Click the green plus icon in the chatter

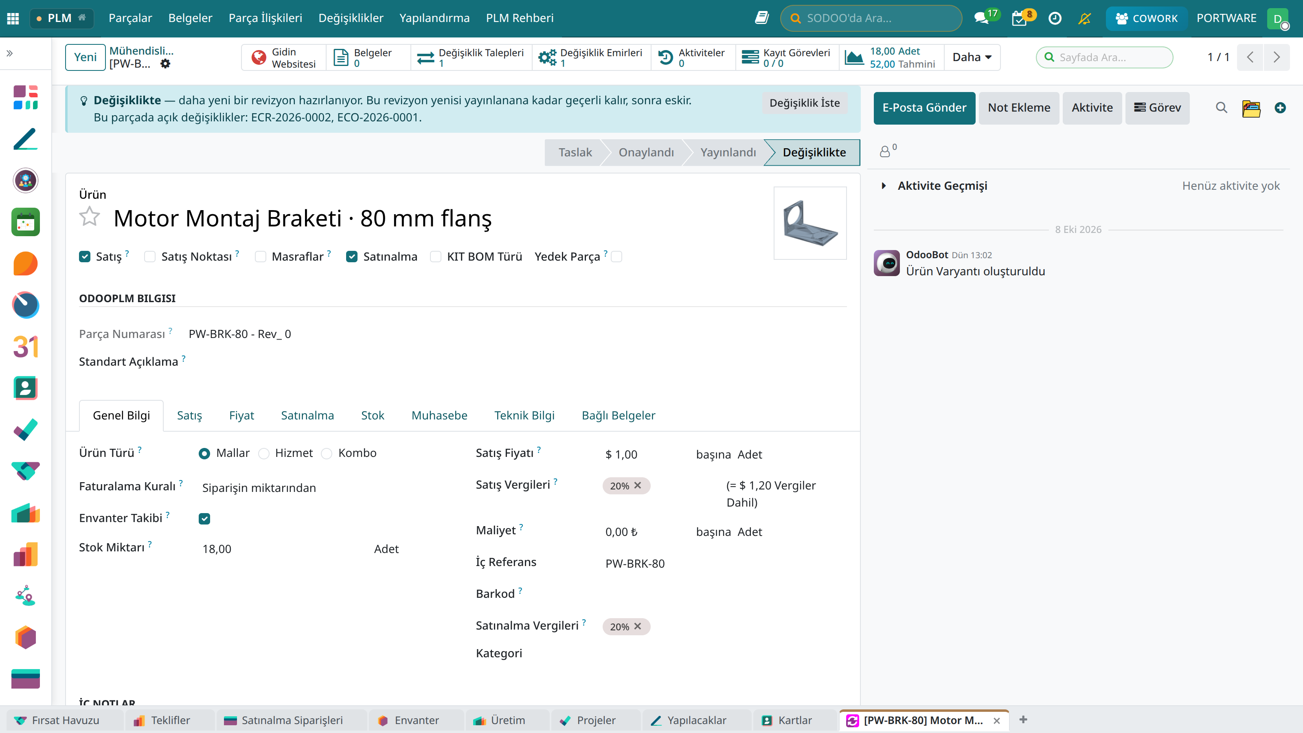click(1280, 108)
